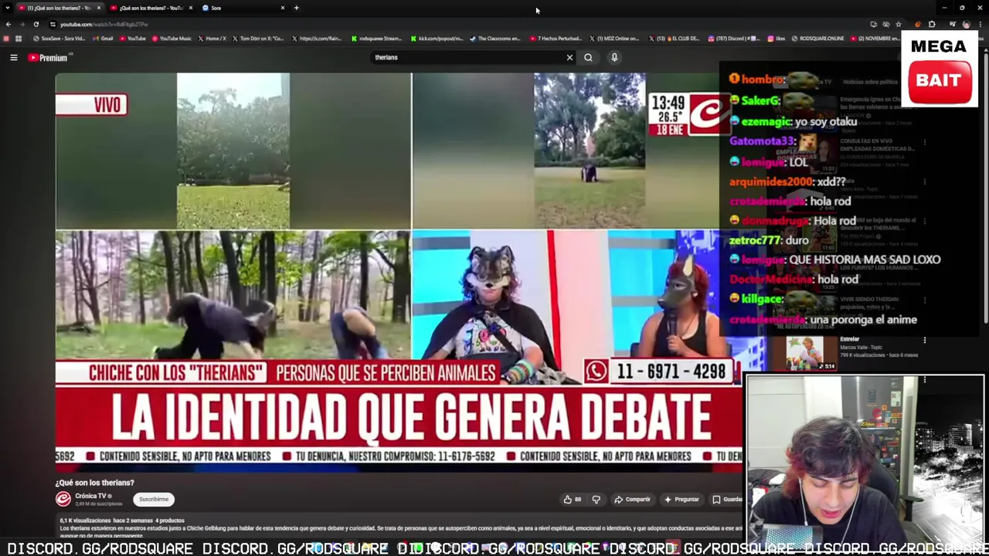The height and width of the screenshot is (556, 989).
Task: Click the Preguntar button
Action: (x=681, y=500)
